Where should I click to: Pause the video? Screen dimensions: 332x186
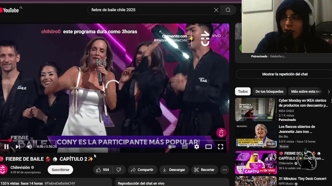click(6, 147)
